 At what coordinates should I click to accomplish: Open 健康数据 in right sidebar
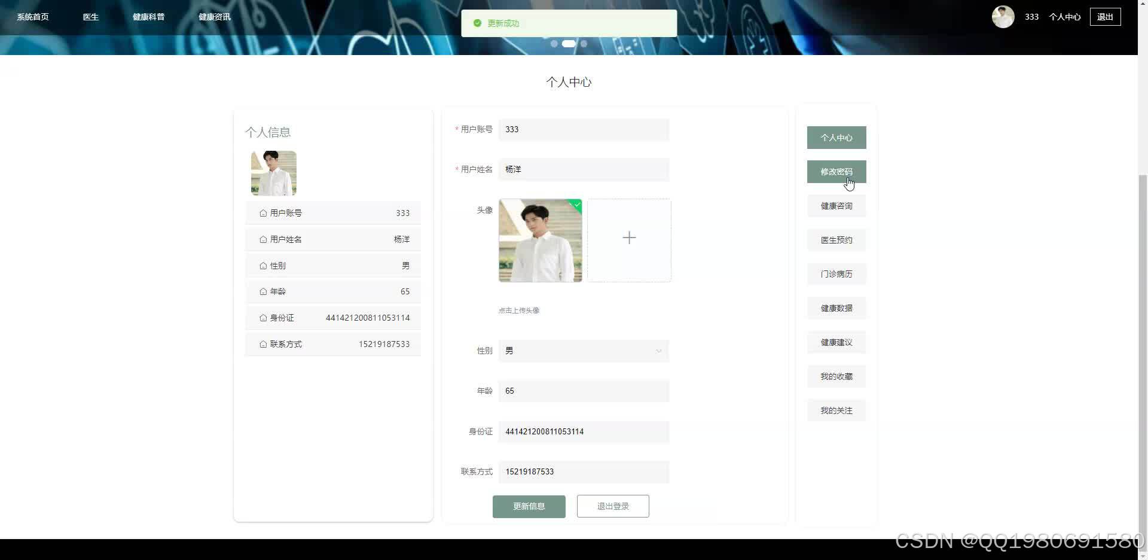pos(836,308)
